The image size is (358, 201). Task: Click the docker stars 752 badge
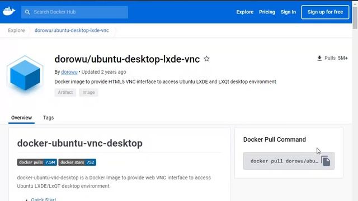pyautogui.click(x=77, y=162)
